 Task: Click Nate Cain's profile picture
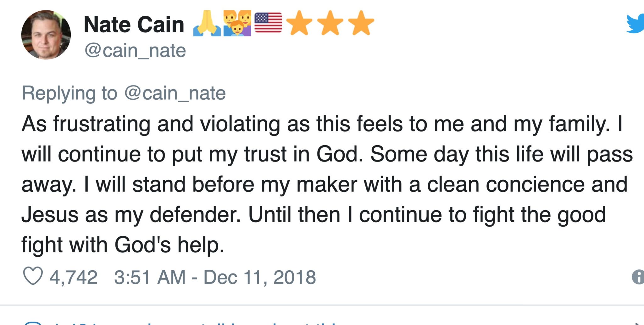(46, 35)
